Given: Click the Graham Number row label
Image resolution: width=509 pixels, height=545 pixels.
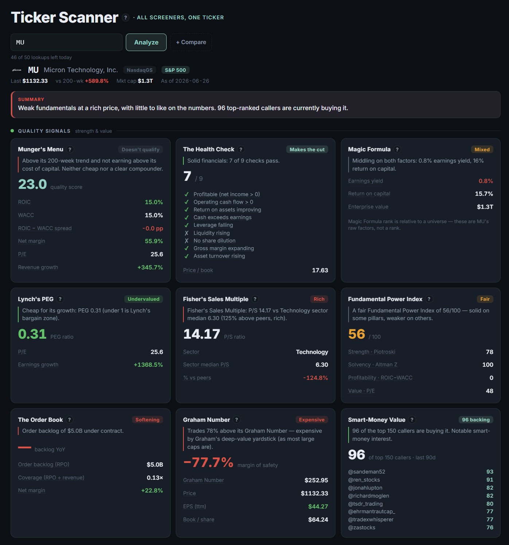Looking at the screenshot, I should click(x=203, y=480).
